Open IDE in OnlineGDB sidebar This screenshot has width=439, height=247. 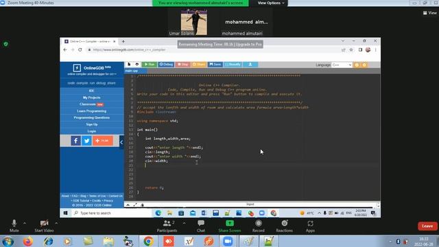click(x=91, y=91)
